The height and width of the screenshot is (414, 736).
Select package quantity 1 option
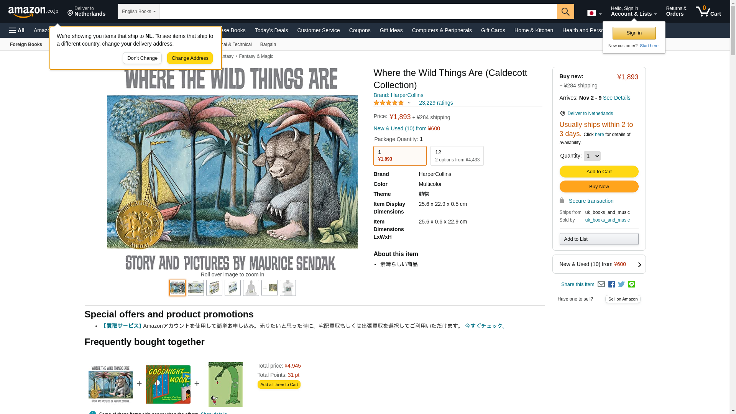click(400, 156)
